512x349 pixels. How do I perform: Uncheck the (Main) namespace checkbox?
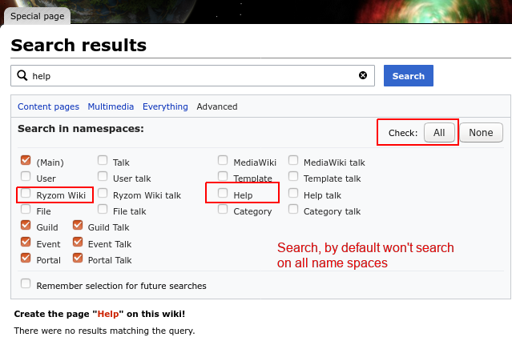[26, 161]
